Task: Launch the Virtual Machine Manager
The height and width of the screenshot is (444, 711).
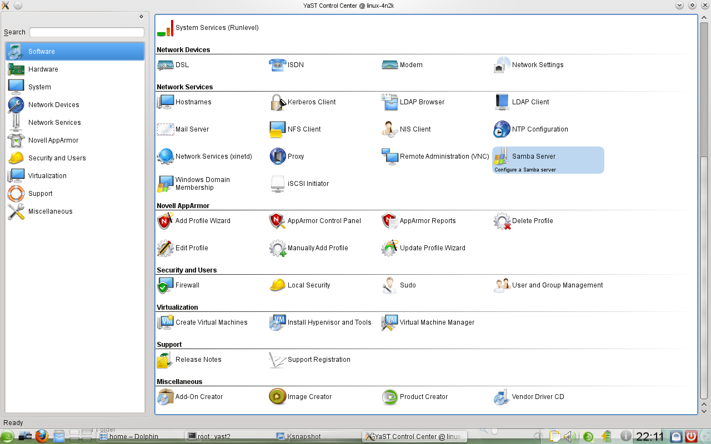Action: (x=428, y=322)
